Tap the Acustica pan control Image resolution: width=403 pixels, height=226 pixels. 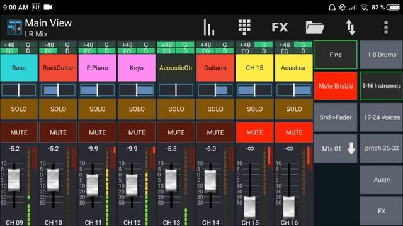(294, 90)
